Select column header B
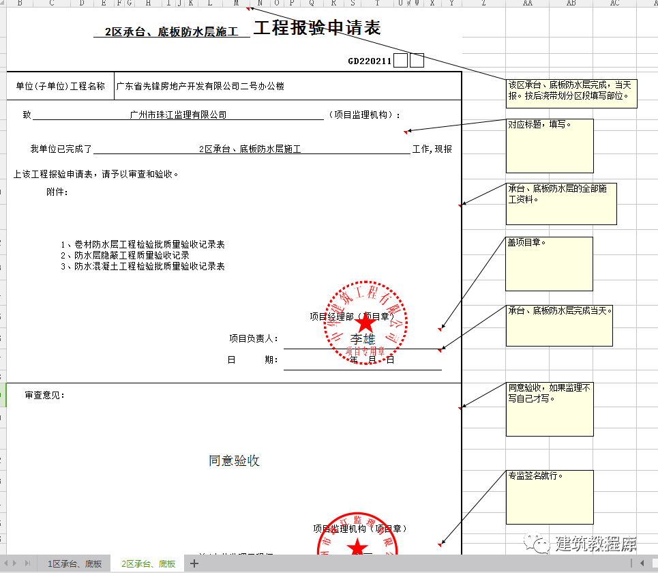This screenshot has width=658, height=573. [20, 3]
